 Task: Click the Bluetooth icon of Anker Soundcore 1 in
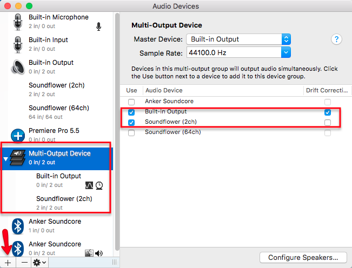click(x=18, y=226)
